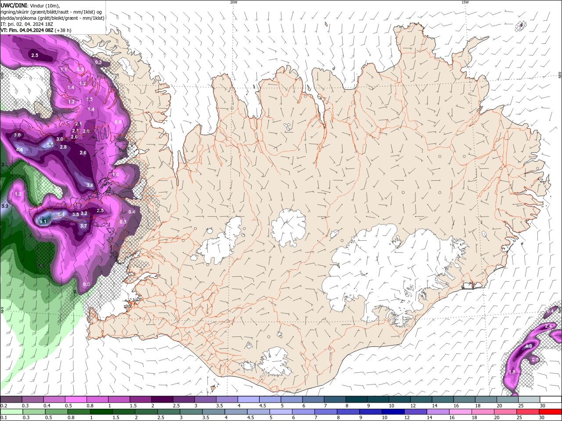Click the 4.4 precipitation value on the map
The image size is (562, 421).
click(x=19, y=150)
